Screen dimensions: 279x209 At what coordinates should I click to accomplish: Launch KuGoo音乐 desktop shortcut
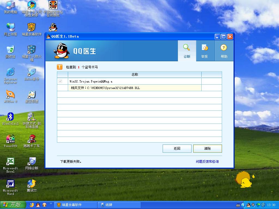coord(32,74)
